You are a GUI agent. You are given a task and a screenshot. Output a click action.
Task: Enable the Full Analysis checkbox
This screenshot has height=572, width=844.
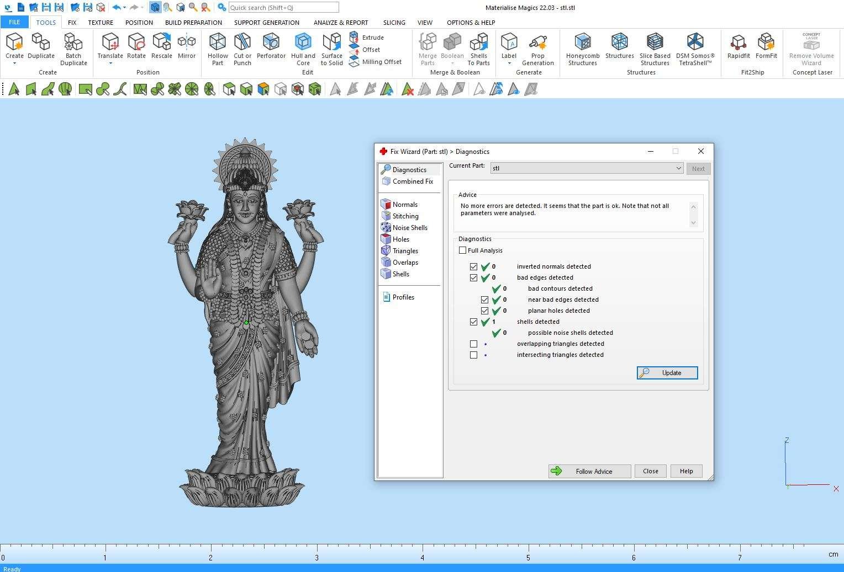coord(463,250)
